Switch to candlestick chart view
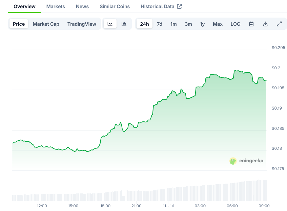The width and height of the screenshot is (287, 211). [x=124, y=24]
